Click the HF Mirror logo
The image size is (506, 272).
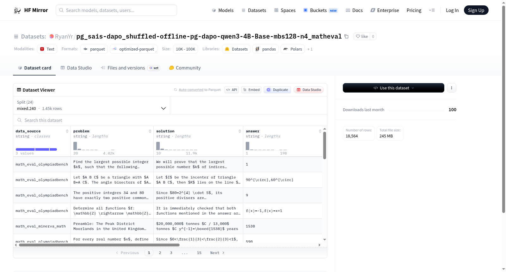click(31, 10)
